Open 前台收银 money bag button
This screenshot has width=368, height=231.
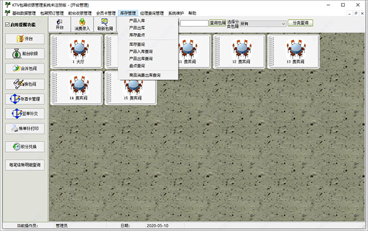25,54
